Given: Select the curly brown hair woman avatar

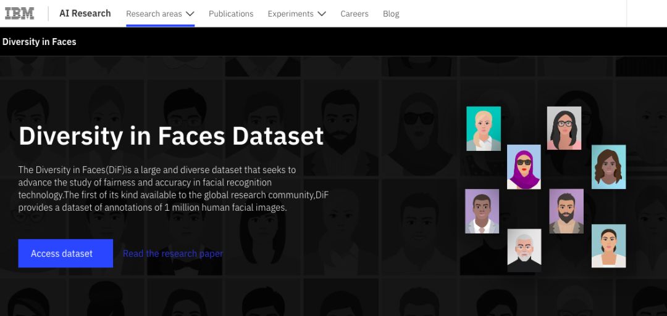Looking at the screenshot, I should (609, 167).
